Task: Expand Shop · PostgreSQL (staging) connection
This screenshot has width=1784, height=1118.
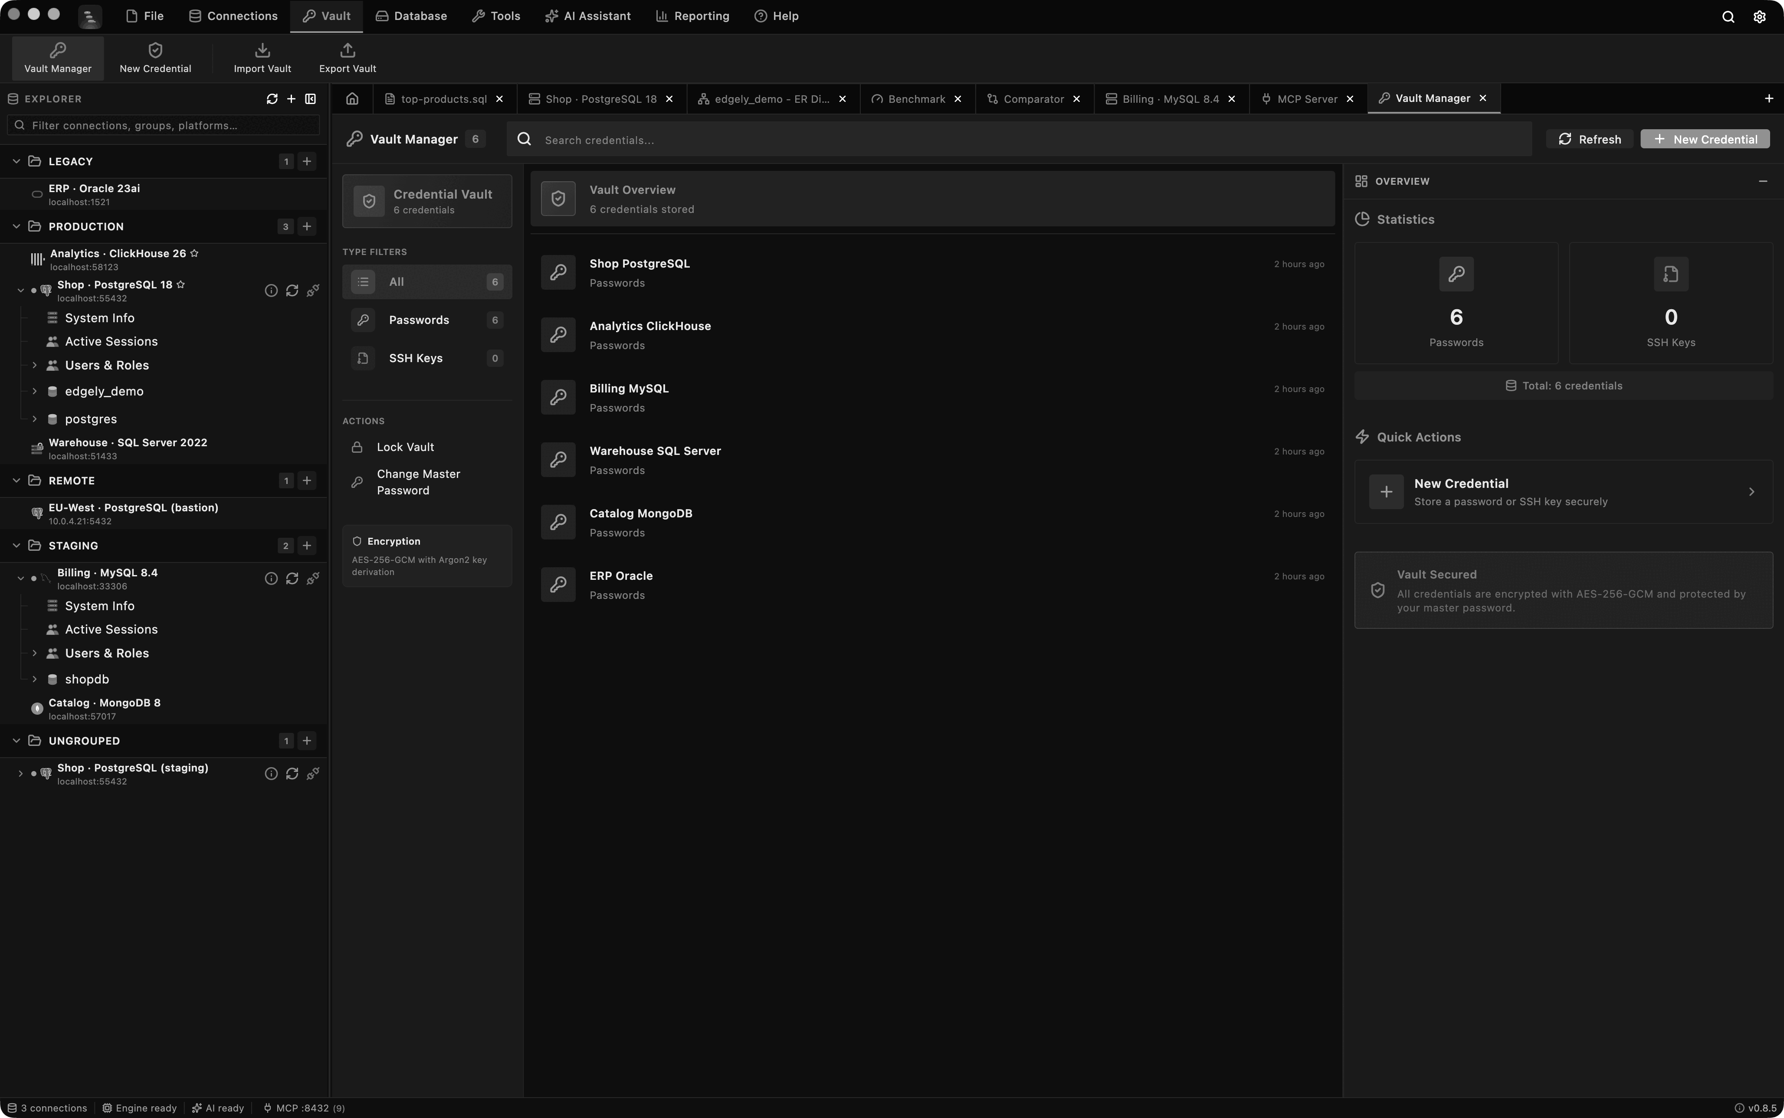Action: [20, 773]
